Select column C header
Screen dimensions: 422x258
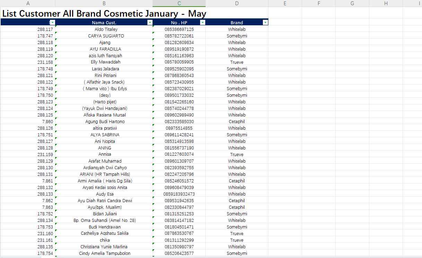click(x=179, y=3)
